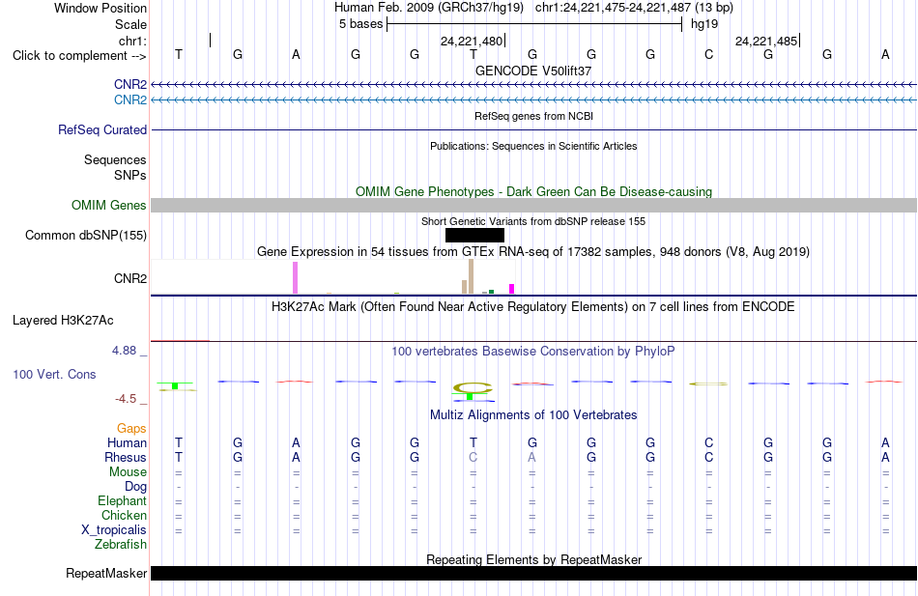Click the 'OMIM Gene Phenotypes' green title
Viewport: 918px width, 596px height.
click(x=534, y=191)
